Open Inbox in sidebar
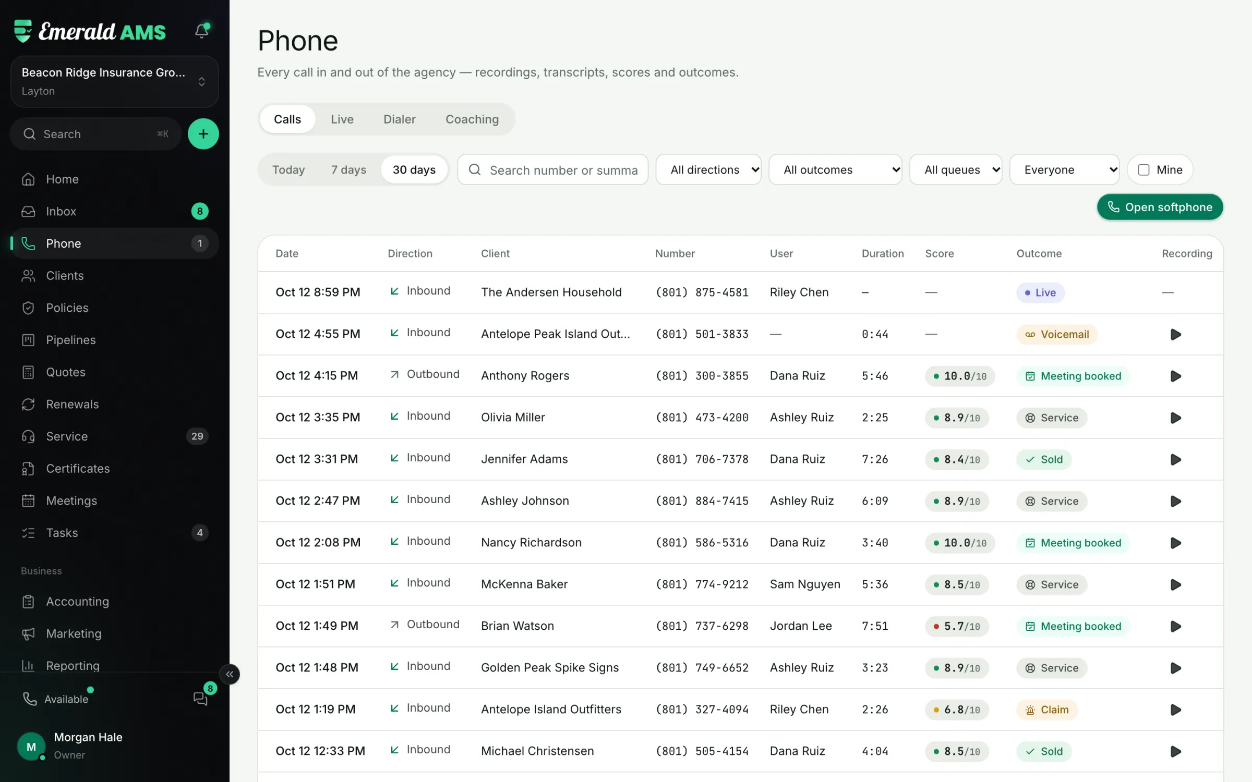The image size is (1252, 782). (114, 211)
